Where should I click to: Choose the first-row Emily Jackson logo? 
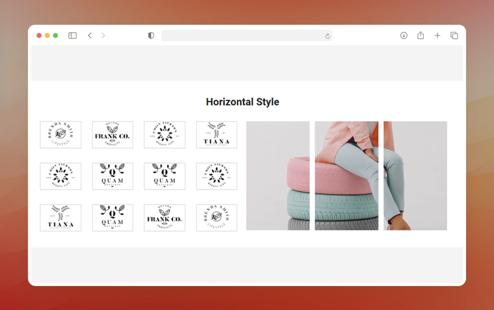coord(165,135)
